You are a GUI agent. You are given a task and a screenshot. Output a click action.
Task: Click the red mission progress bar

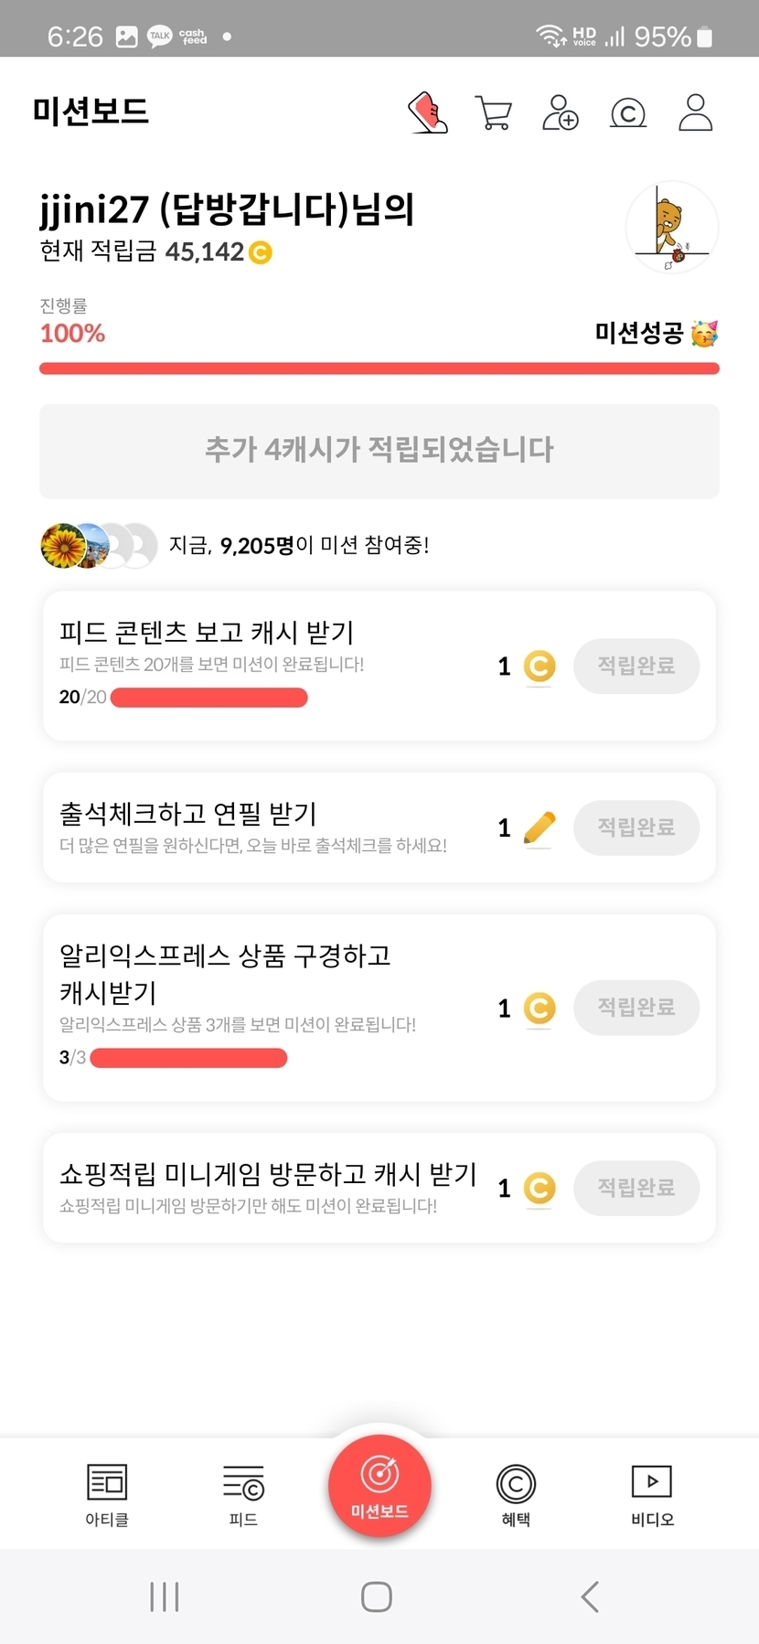tap(379, 368)
